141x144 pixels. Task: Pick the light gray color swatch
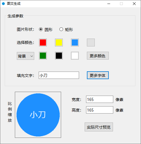coord(91,43)
